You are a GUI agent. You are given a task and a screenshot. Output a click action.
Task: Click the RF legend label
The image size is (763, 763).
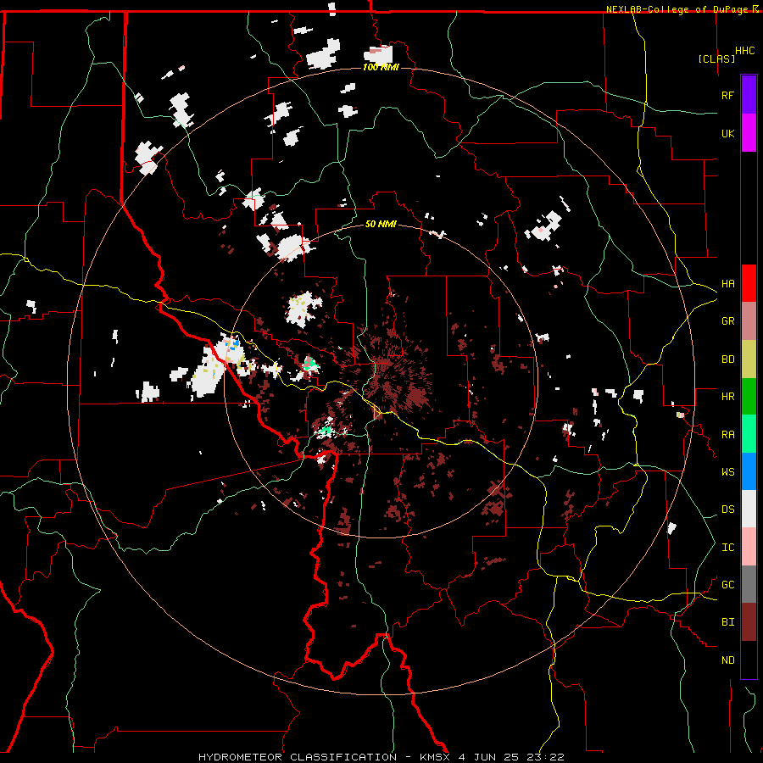(x=727, y=95)
